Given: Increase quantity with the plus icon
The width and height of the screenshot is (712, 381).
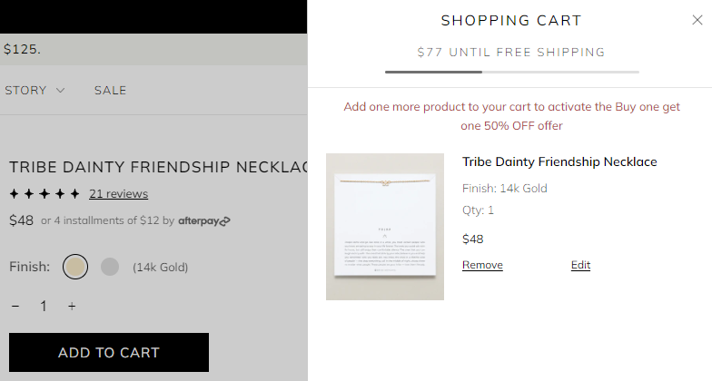Looking at the screenshot, I should pyautogui.click(x=72, y=307).
